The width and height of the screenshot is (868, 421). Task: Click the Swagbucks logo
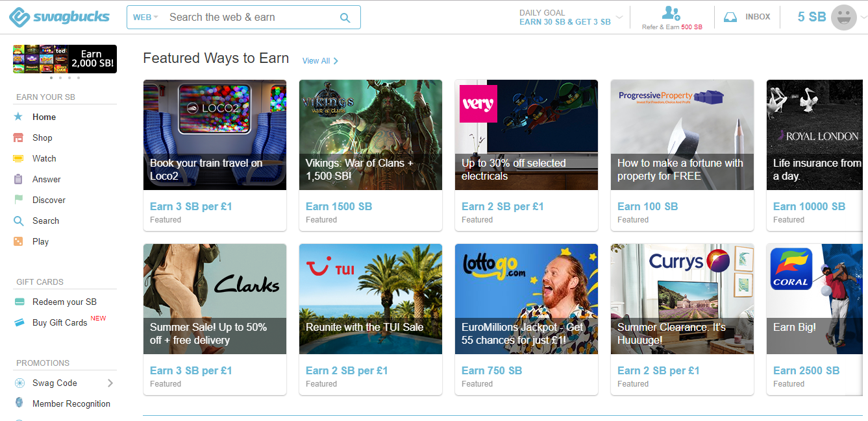(x=59, y=17)
